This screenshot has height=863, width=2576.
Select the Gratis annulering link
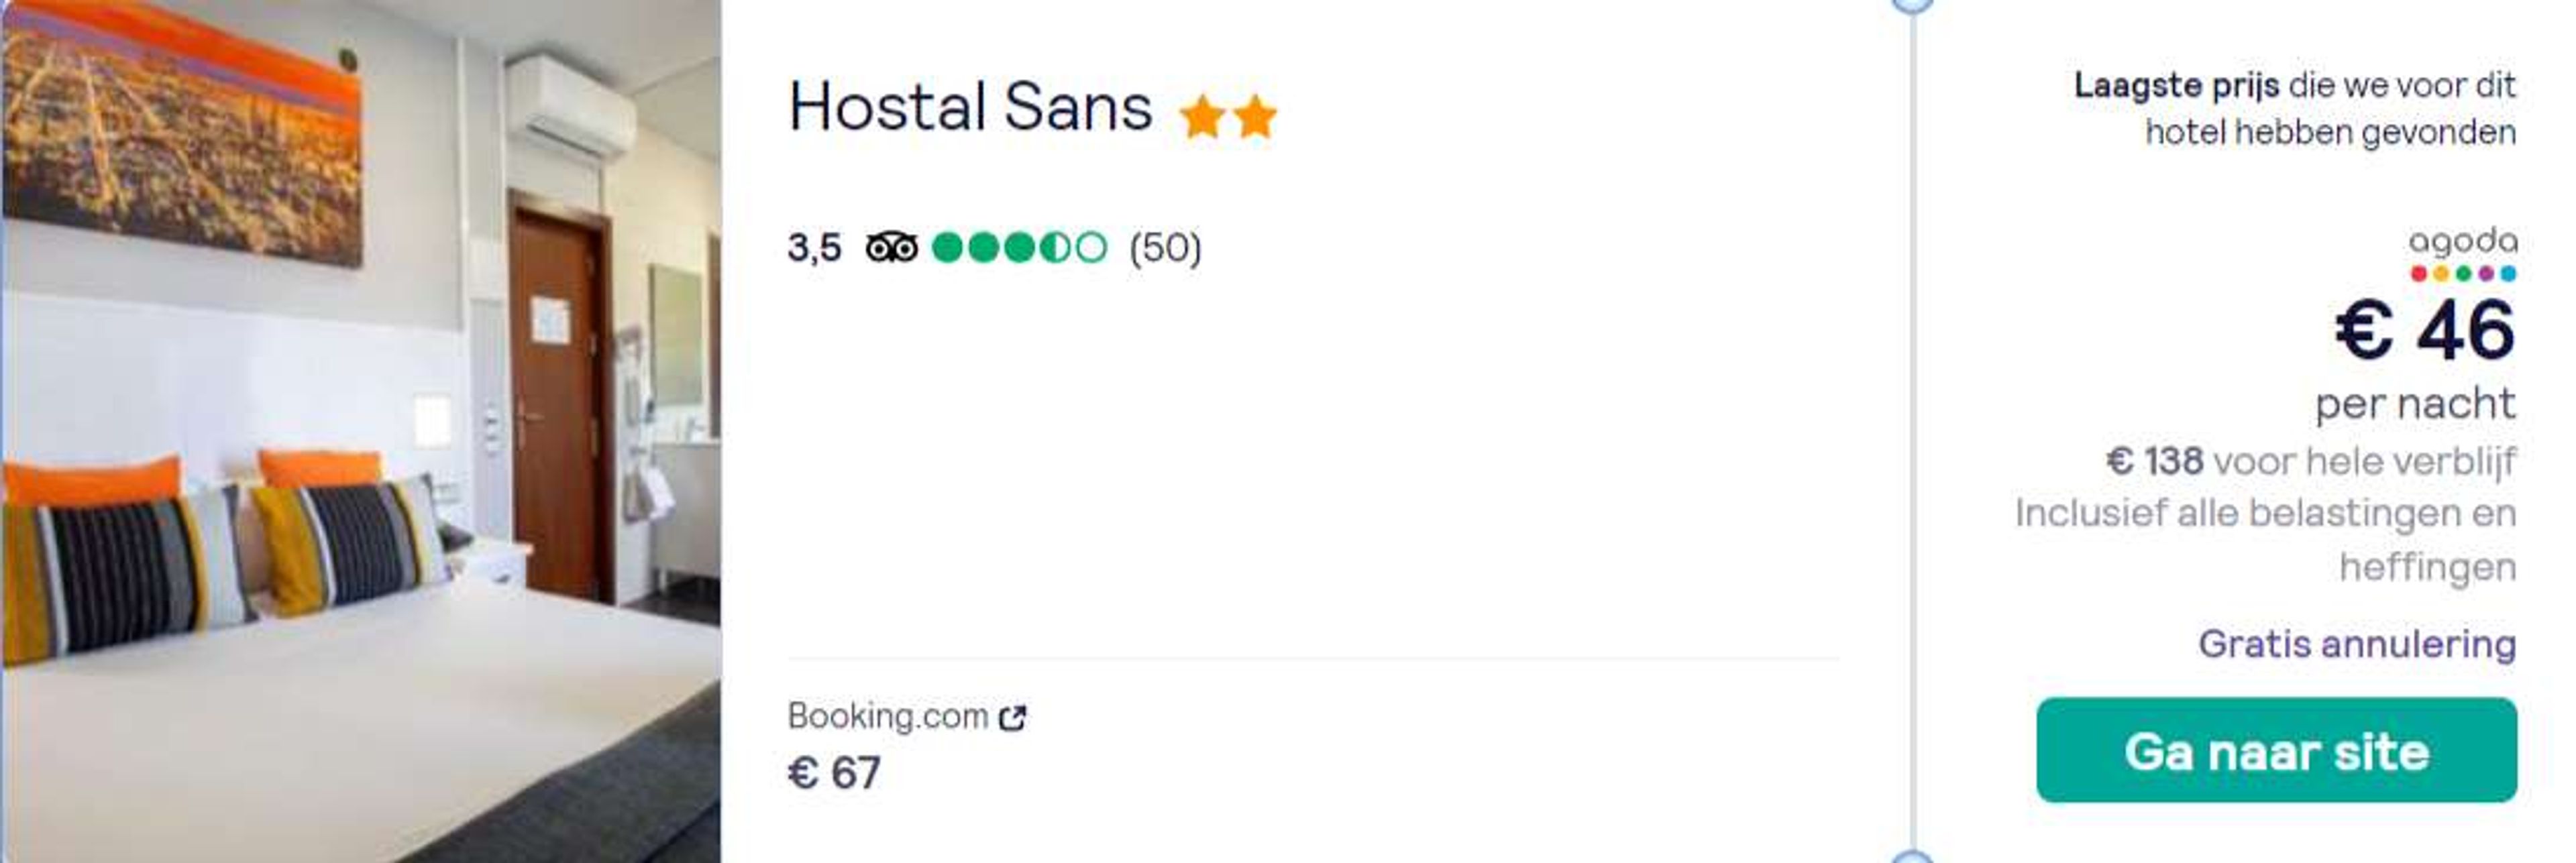pos(2356,643)
